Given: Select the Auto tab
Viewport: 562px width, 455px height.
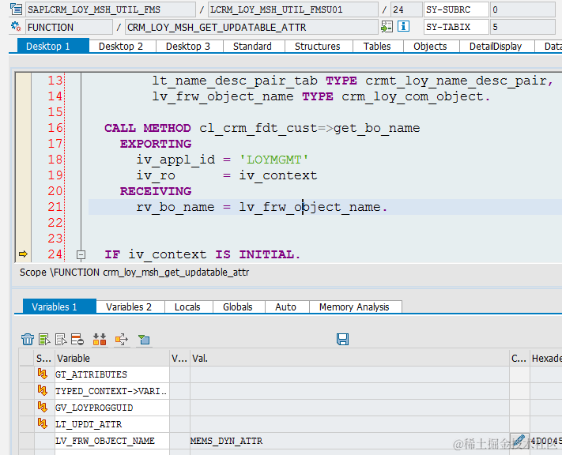Looking at the screenshot, I should pos(287,306).
